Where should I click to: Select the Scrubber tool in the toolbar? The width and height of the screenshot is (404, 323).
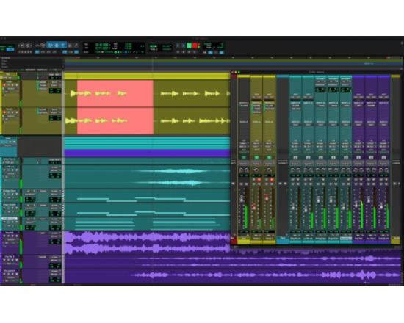pyautogui.click(x=70, y=46)
